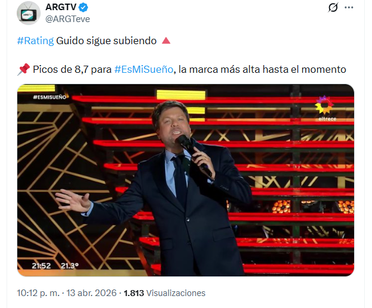Open the #EsMiSueño hashtag link
This screenshot has height=308, width=372.
pyautogui.click(x=144, y=69)
